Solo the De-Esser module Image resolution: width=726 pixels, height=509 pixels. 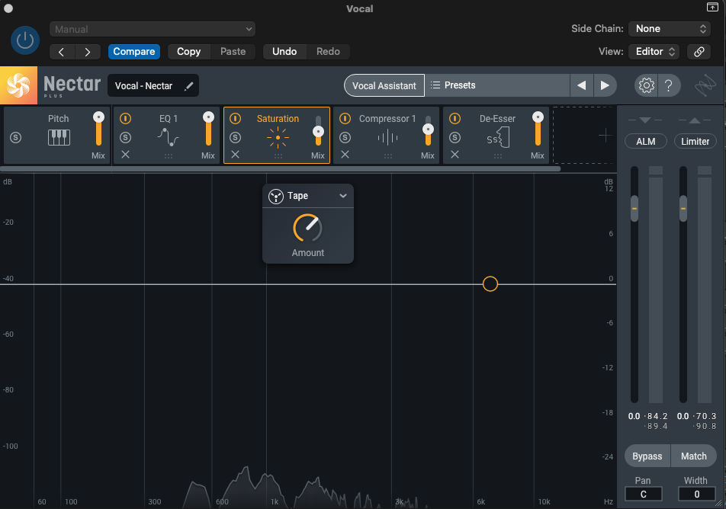click(x=455, y=137)
